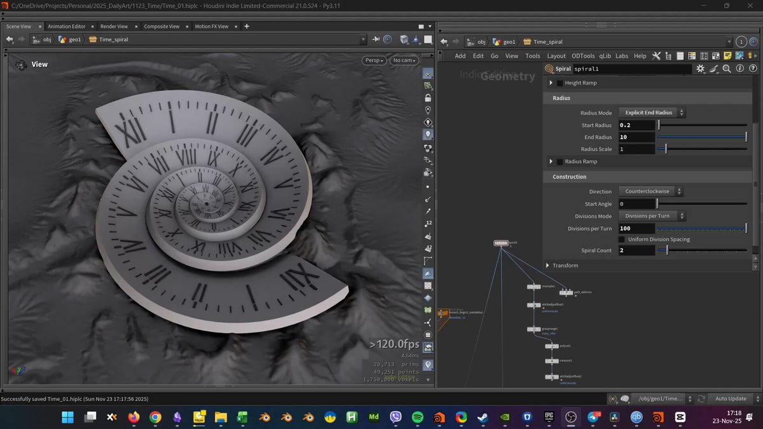
Task: Open the parameter search magnifier icon
Action: (x=727, y=69)
